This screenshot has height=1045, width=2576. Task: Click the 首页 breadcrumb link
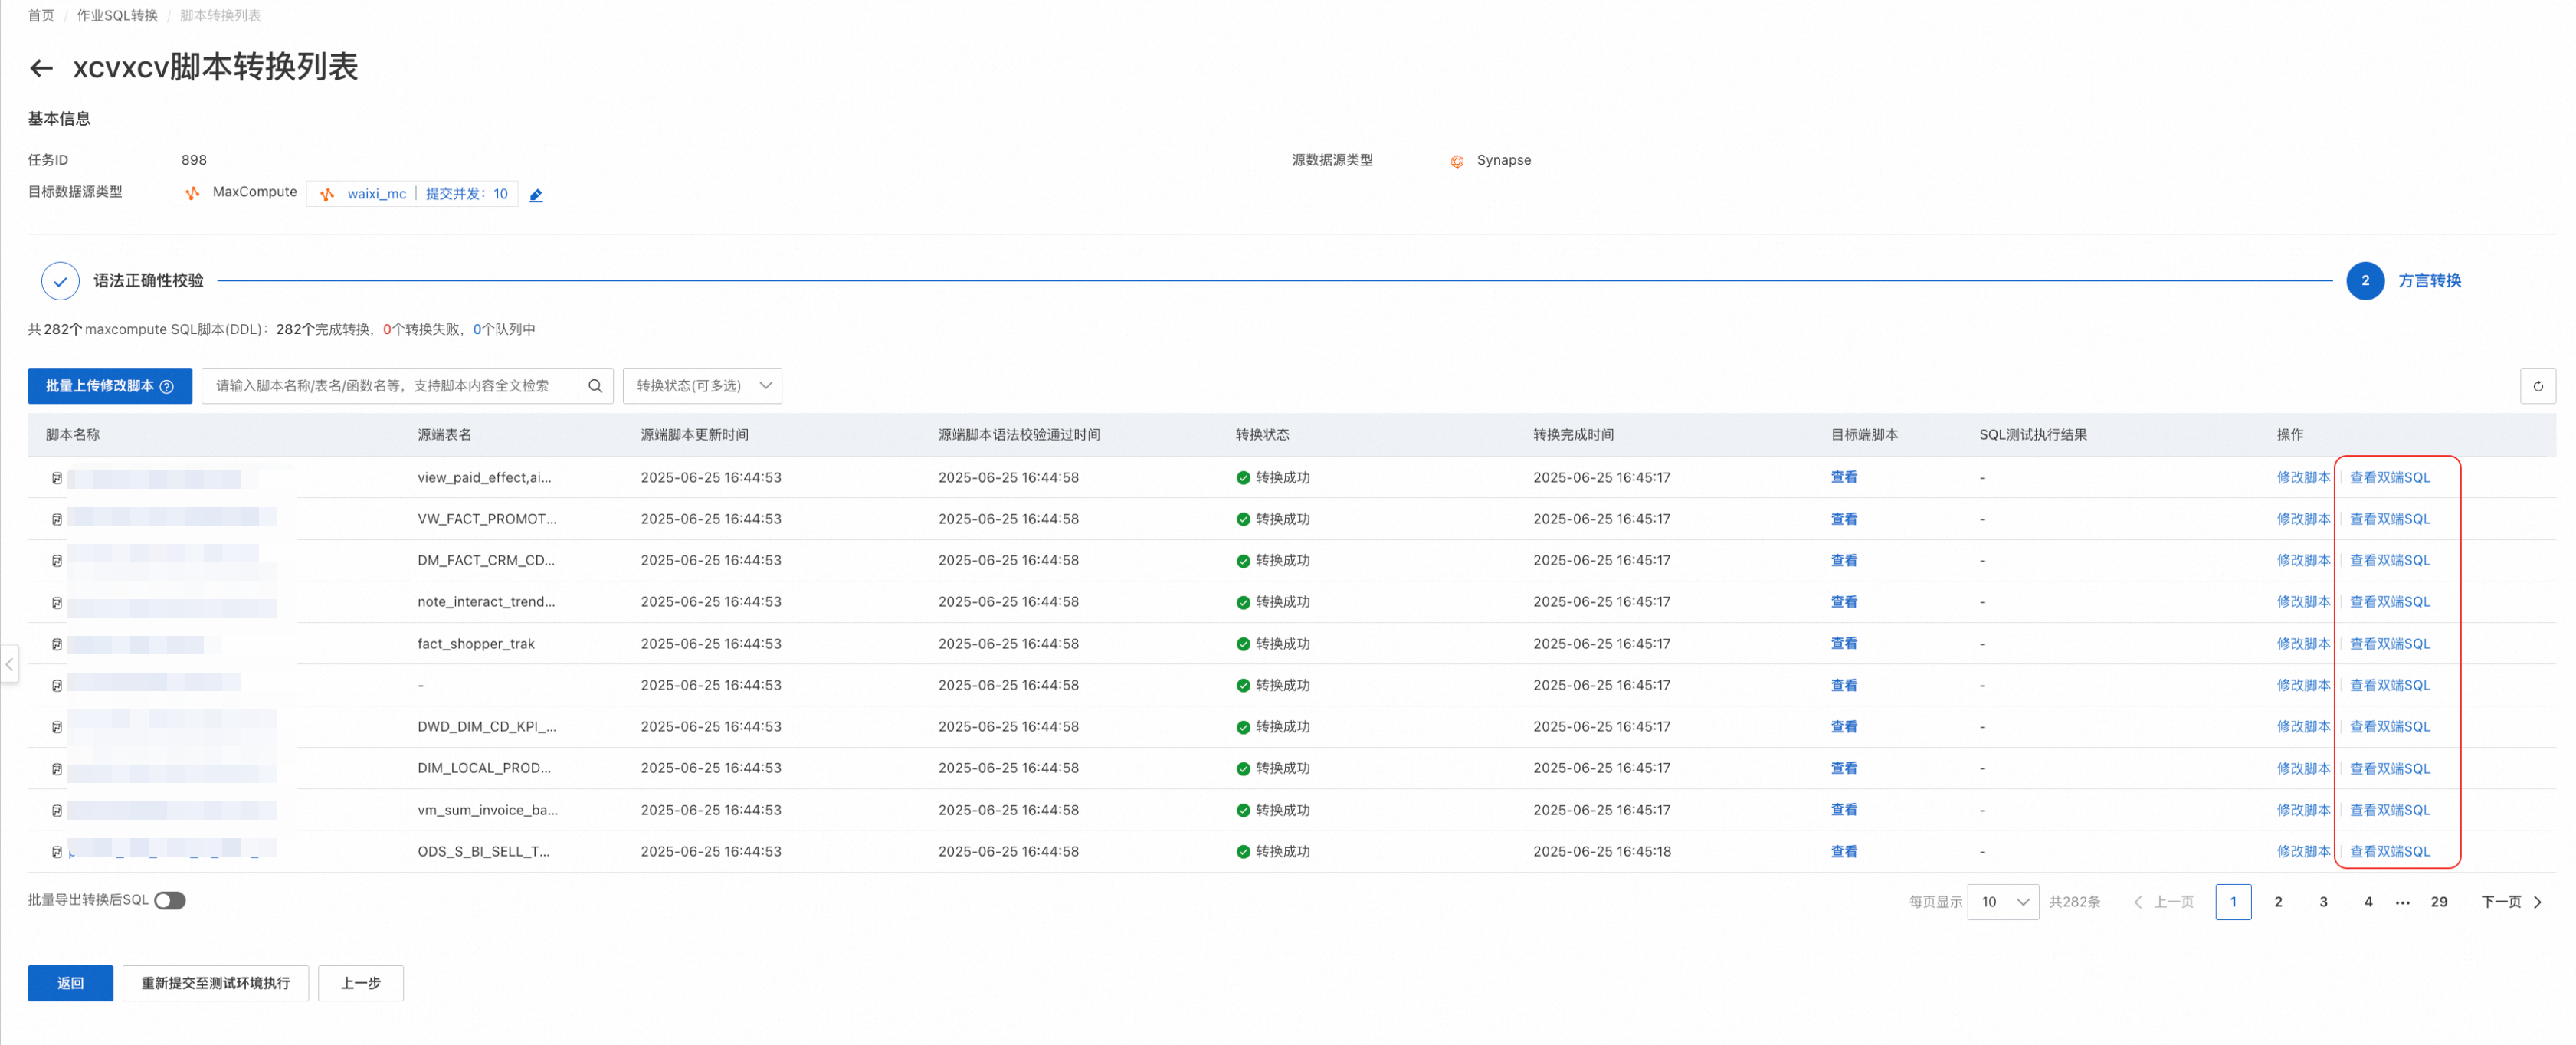(41, 16)
